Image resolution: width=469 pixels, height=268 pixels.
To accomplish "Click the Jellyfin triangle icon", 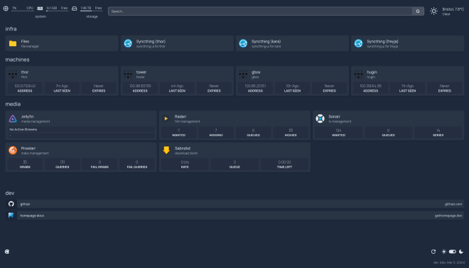I will [x=13, y=119].
